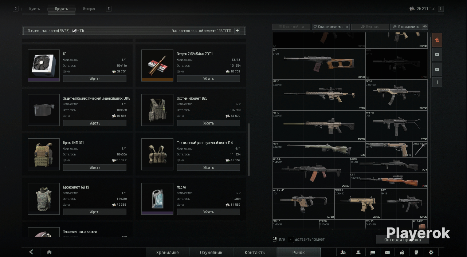
Task: Click the price 85 372 of Броня IND401
Action: [x=119, y=160]
